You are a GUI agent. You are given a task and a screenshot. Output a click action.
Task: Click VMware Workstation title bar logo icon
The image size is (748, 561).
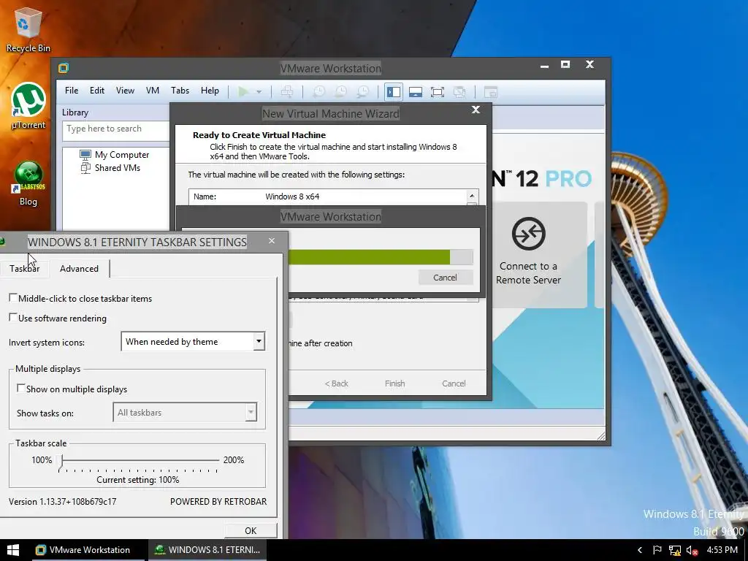click(64, 68)
